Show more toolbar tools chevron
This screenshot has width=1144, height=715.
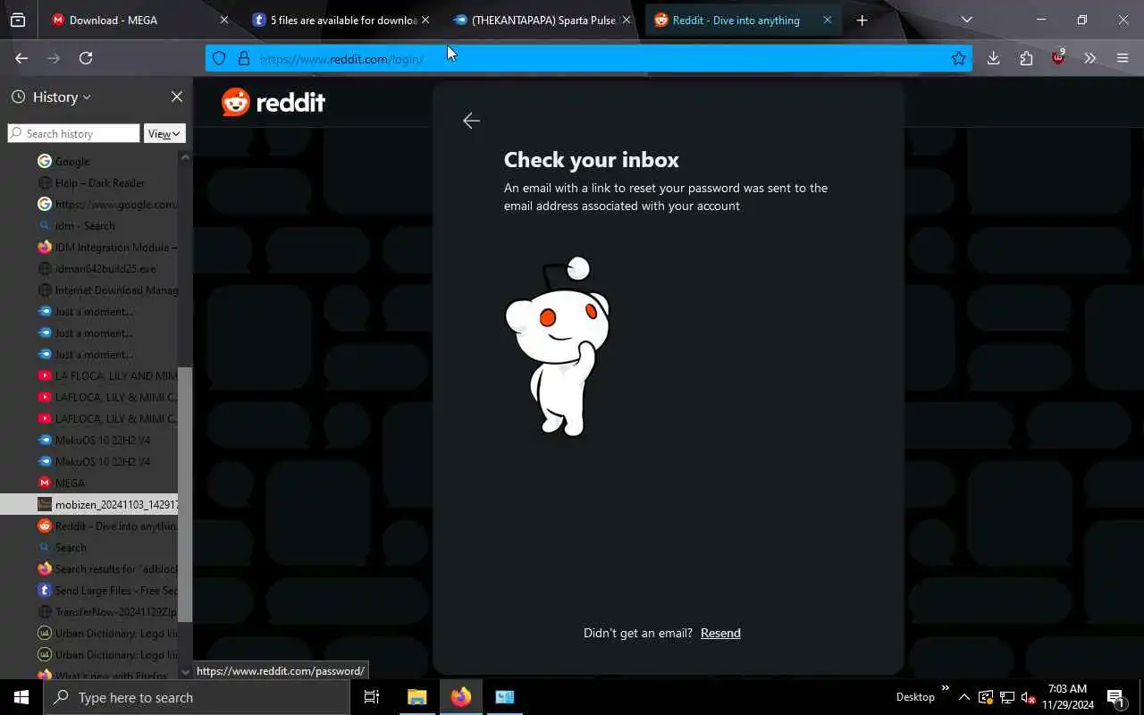pos(1089,58)
